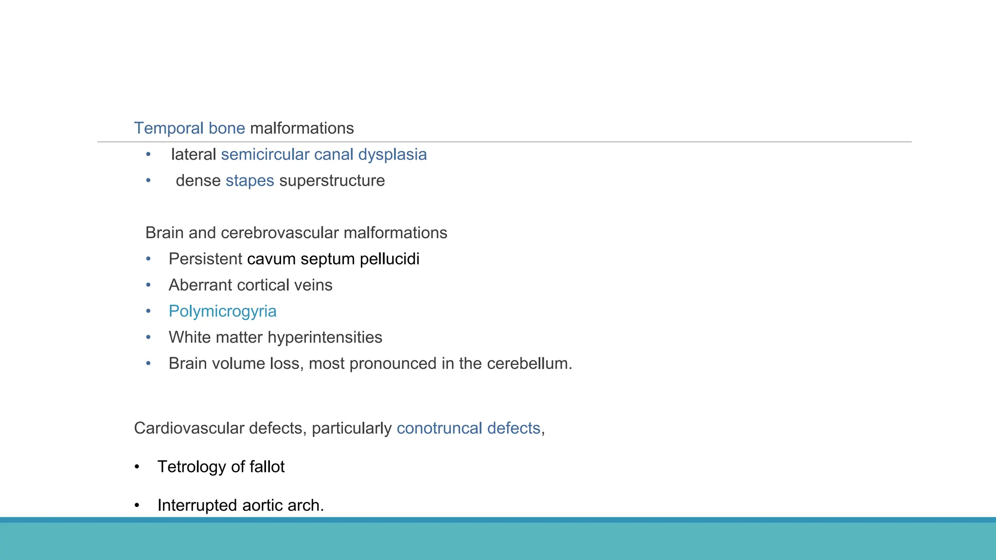This screenshot has width=996, height=560.
Task: Follow the stapes hyperlink
Action: (x=249, y=181)
